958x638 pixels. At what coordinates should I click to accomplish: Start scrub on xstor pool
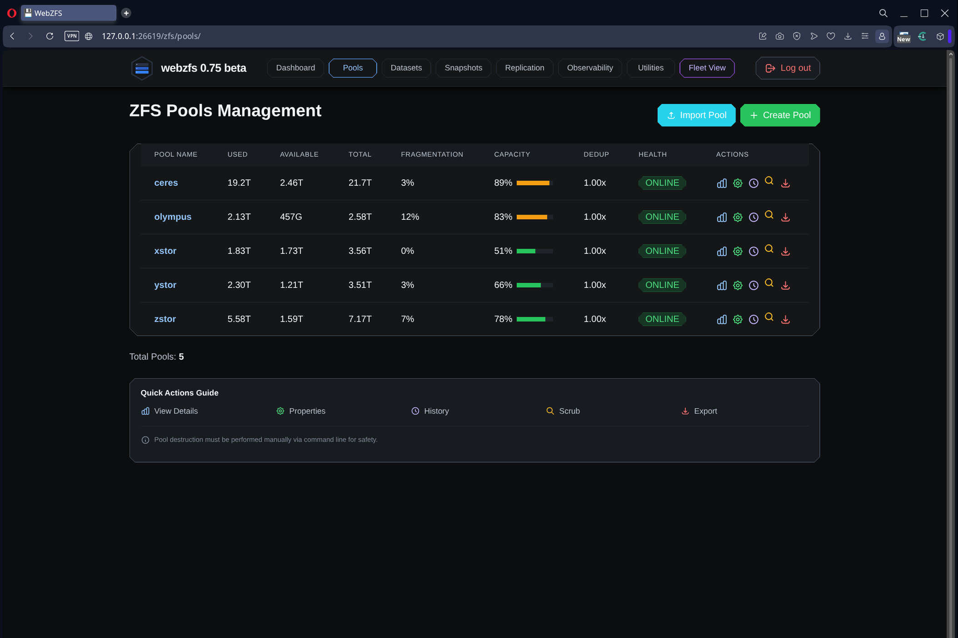[x=769, y=249]
